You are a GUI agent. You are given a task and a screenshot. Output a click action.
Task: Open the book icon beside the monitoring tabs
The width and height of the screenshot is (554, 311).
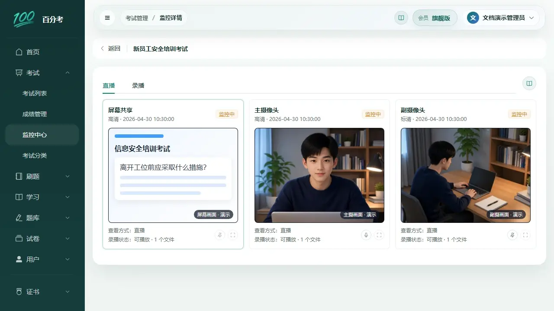[529, 83]
